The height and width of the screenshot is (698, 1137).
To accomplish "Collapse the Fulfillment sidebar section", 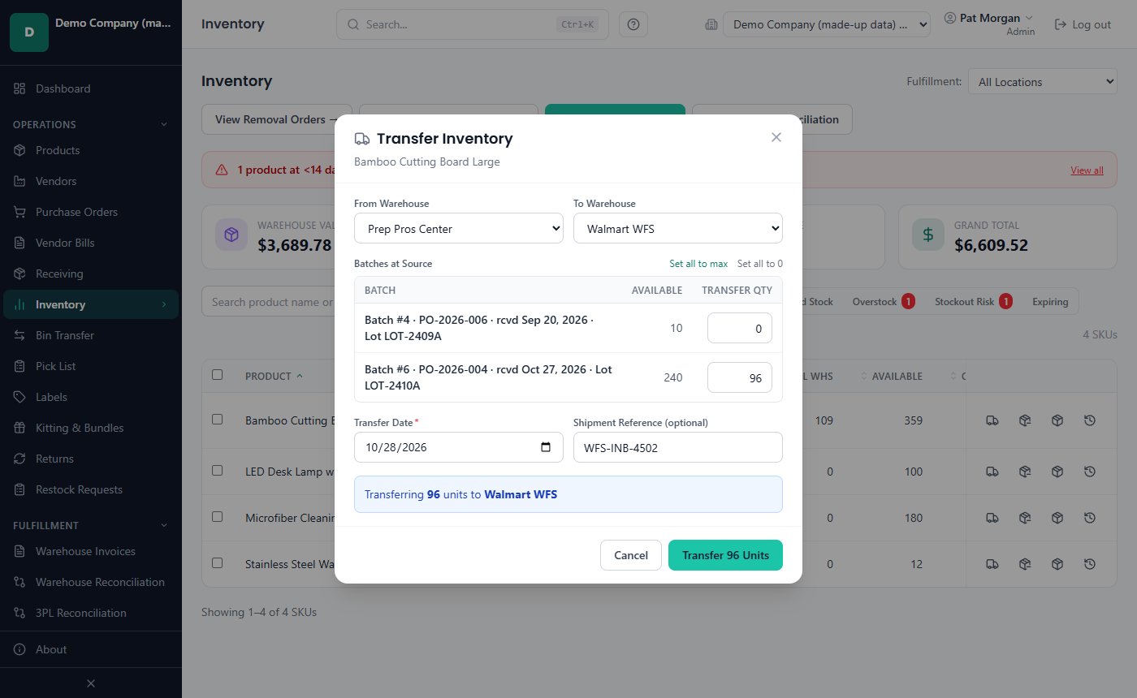I will [91, 525].
